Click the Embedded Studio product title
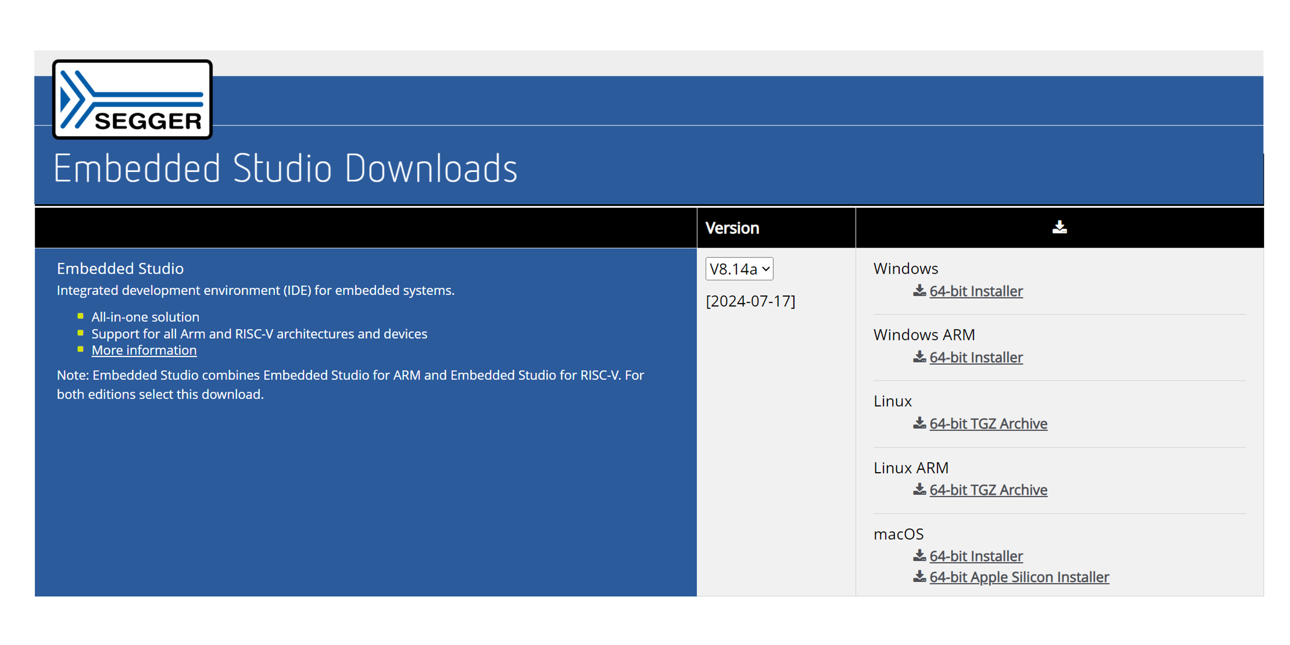The width and height of the screenshot is (1290, 645). [120, 268]
